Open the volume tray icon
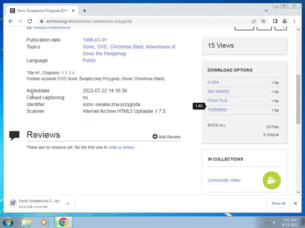This screenshot has width=305, height=228. point(275,222)
